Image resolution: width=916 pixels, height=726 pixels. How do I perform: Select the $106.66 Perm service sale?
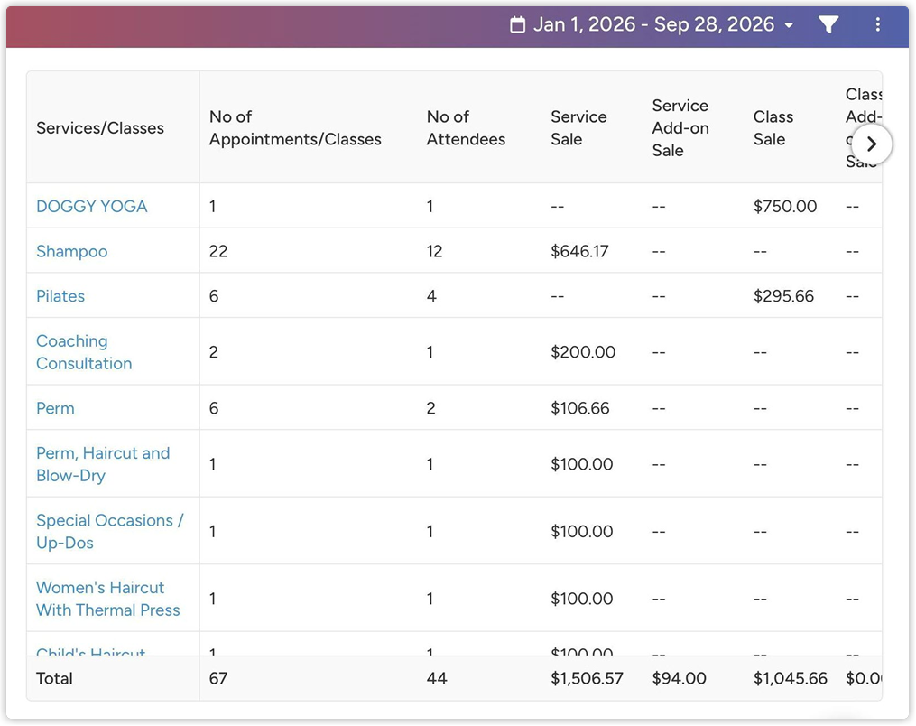(x=580, y=408)
